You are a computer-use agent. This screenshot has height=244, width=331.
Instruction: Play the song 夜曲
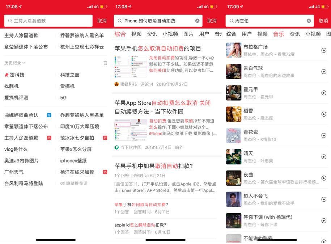tap(324, 178)
